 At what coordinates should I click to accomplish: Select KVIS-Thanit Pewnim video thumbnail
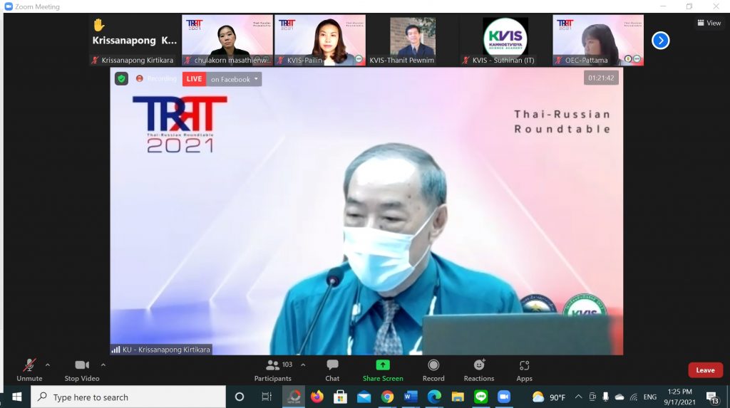(413, 41)
